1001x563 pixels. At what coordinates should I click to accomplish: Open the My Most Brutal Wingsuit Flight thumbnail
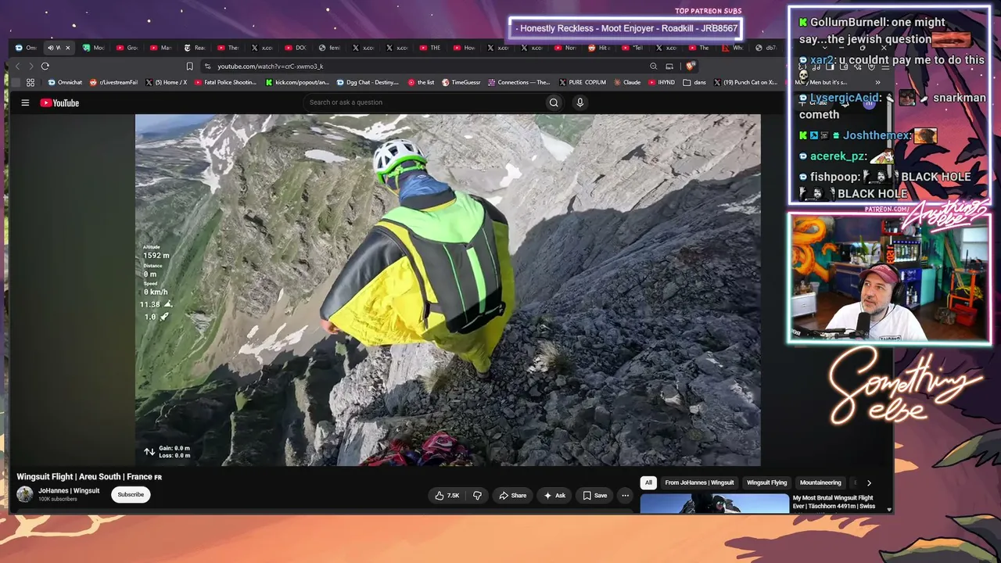click(x=715, y=504)
